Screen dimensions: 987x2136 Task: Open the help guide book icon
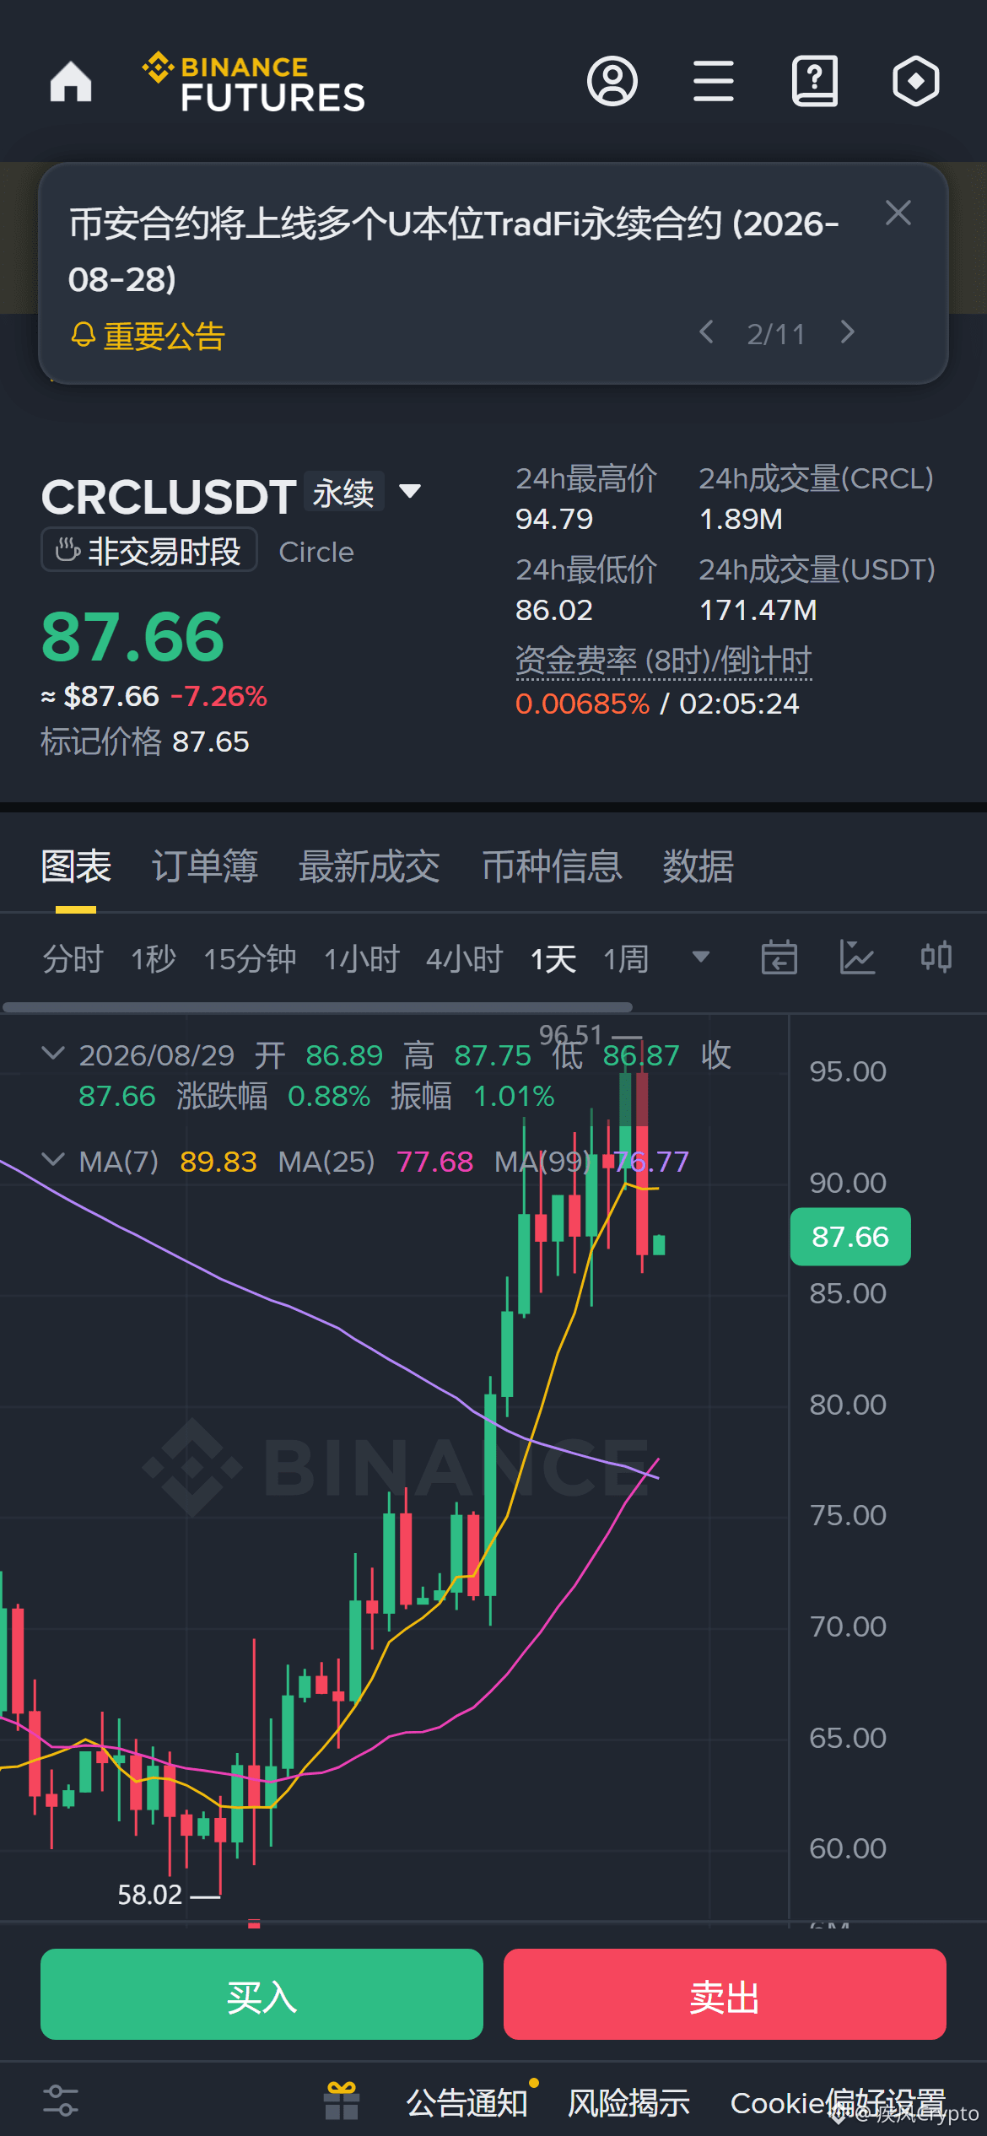point(815,82)
